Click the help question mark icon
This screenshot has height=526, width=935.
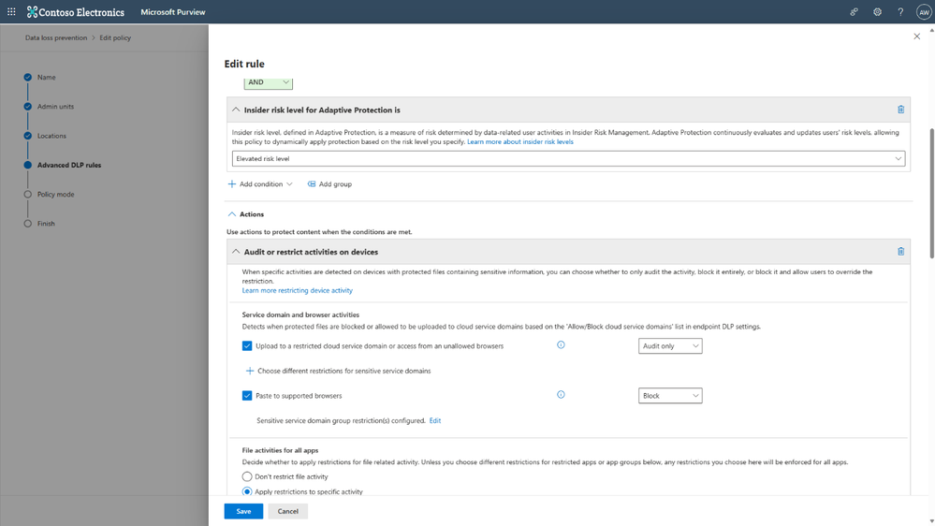coord(900,12)
